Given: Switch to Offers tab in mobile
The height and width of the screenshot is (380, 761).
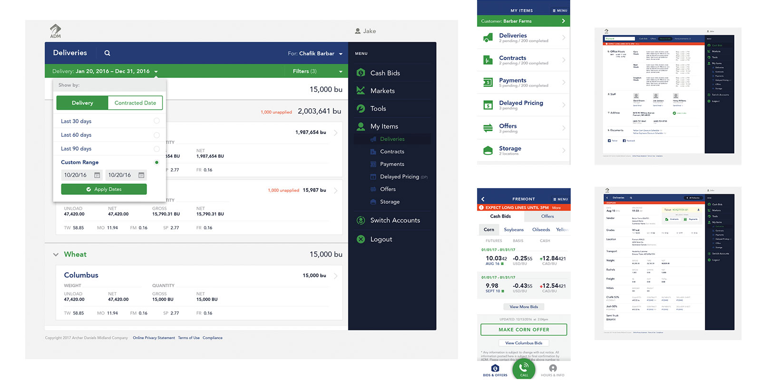Looking at the screenshot, I should (x=547, y=216).
